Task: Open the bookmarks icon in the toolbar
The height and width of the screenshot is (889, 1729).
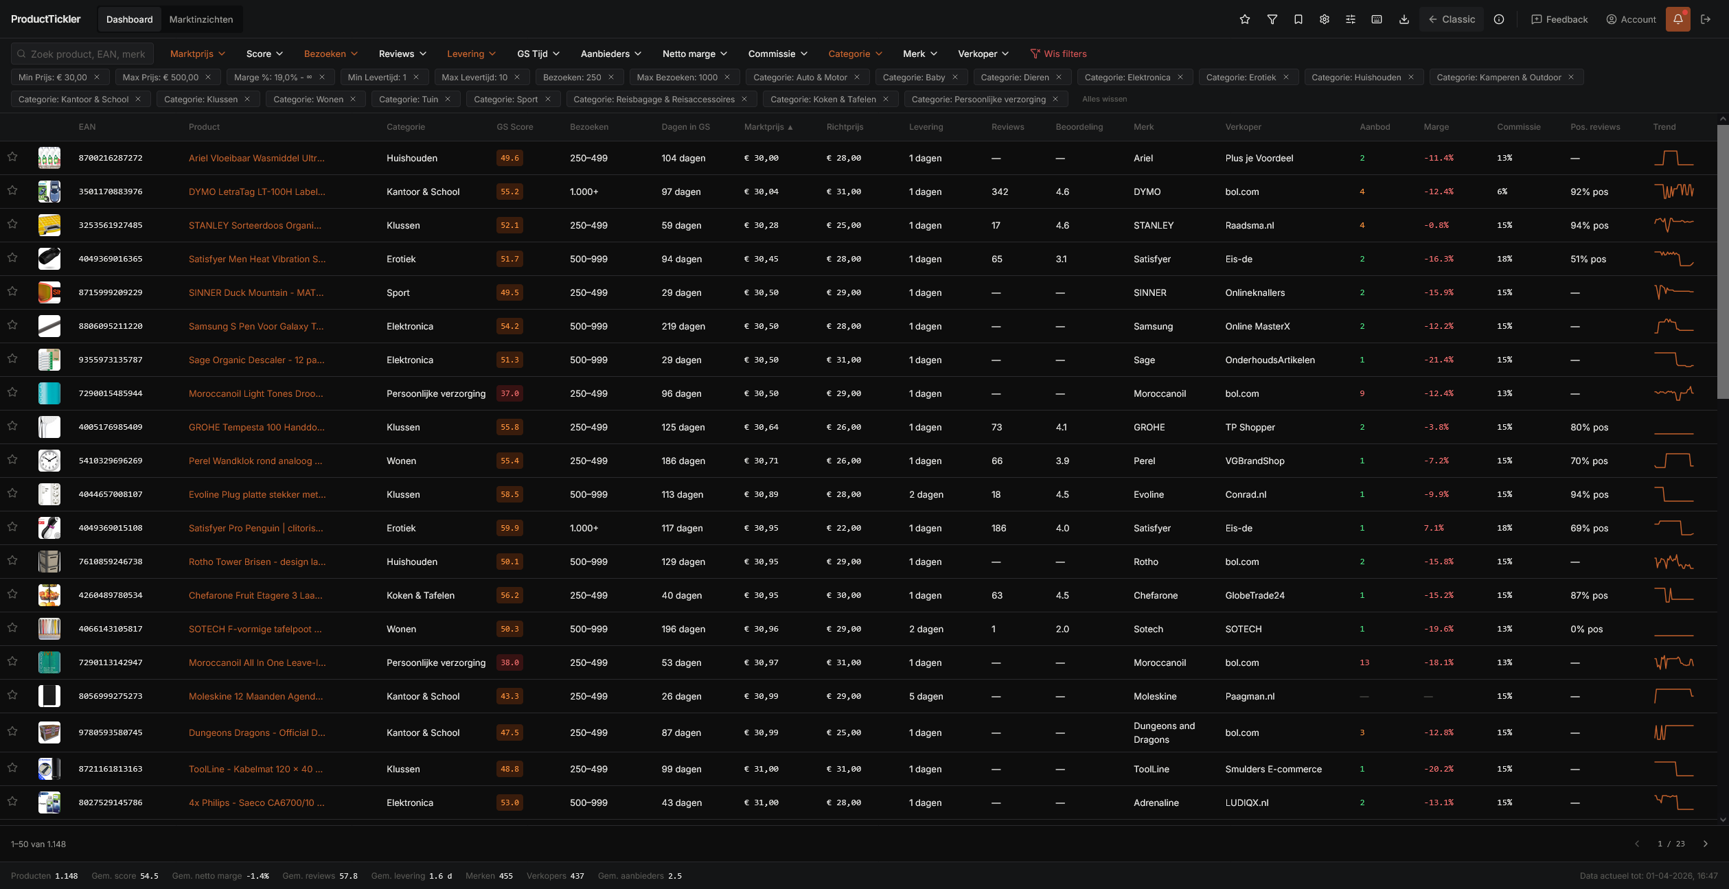Action: click(x=1298, y=19)
